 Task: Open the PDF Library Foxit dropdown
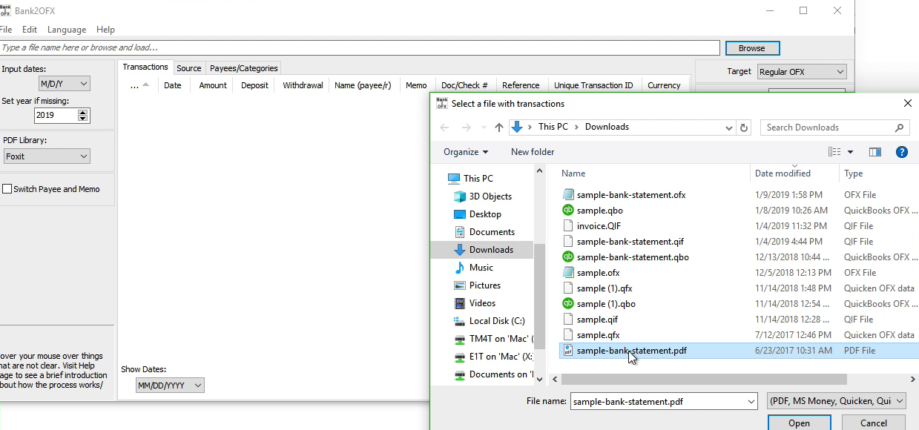[46, 156]
